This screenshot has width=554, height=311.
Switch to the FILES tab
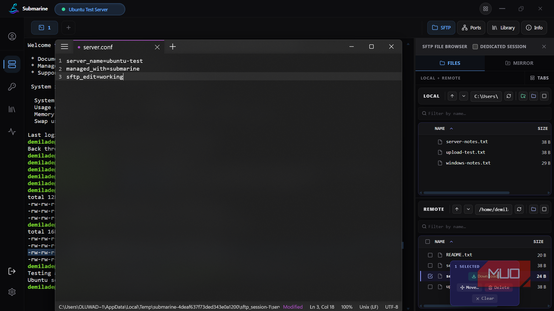[x=450, y=63]
